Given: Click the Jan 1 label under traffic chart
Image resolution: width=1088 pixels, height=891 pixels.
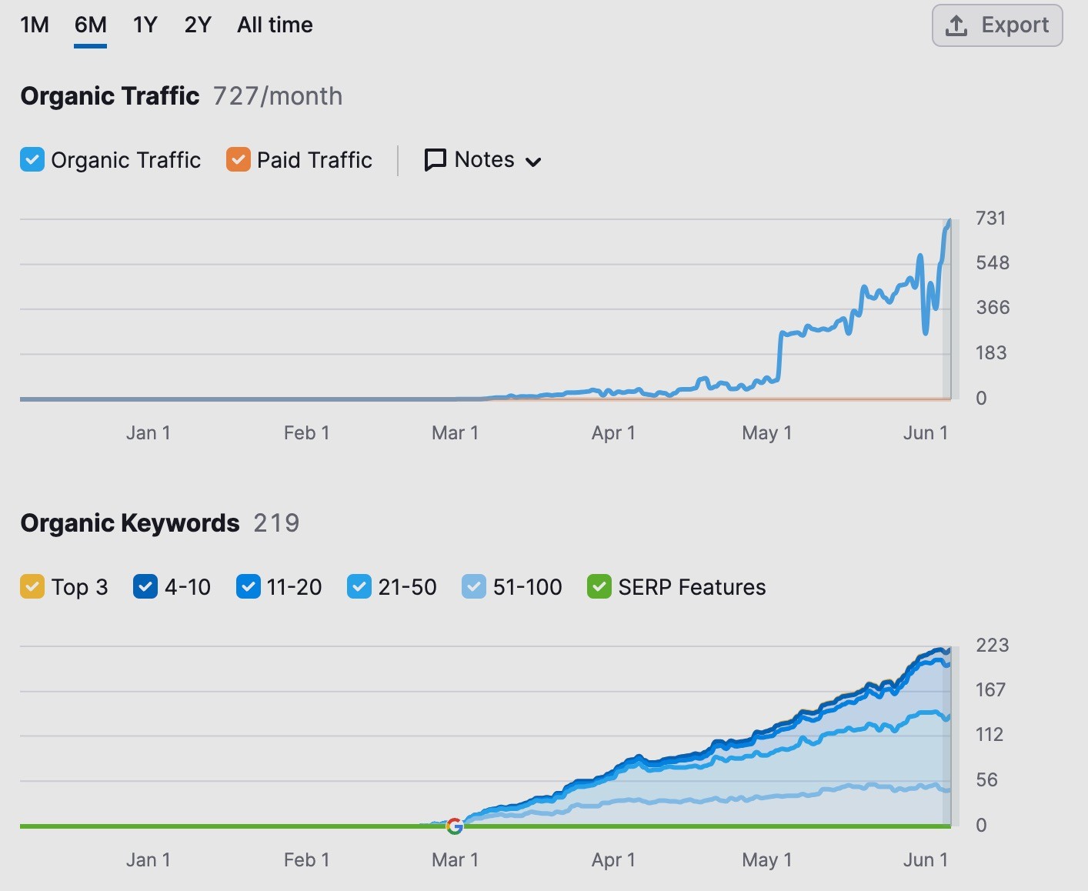Looking at the screenshot, I should pos(148,433).
